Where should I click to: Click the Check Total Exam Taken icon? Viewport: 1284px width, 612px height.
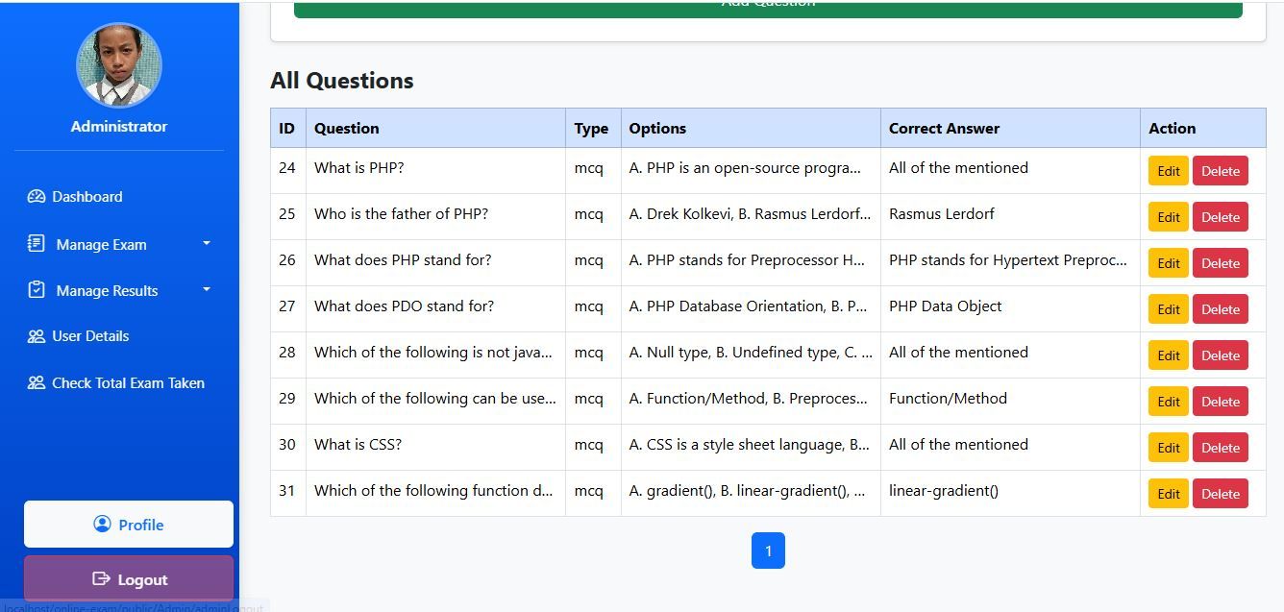(37, 383)
